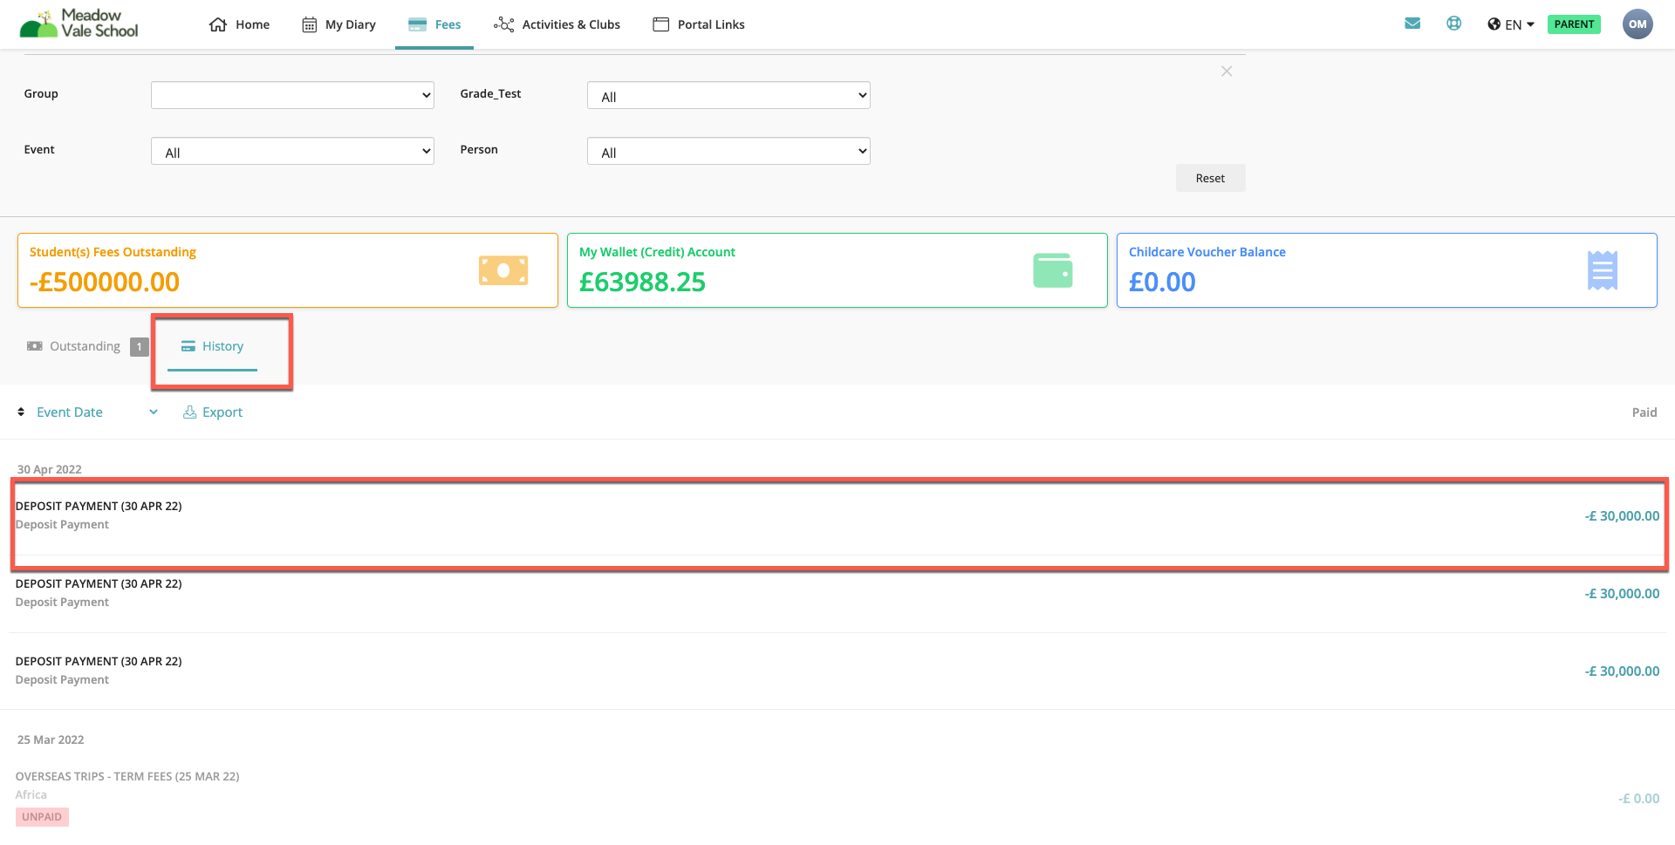The height and width of the screenshot is (845, 1675).
Task: Open Portal Links
Action: (699, 24)
